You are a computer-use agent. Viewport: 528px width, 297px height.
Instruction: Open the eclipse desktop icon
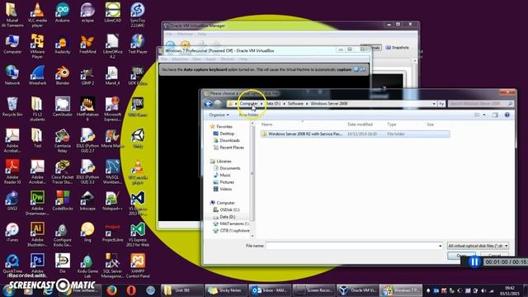87,13
